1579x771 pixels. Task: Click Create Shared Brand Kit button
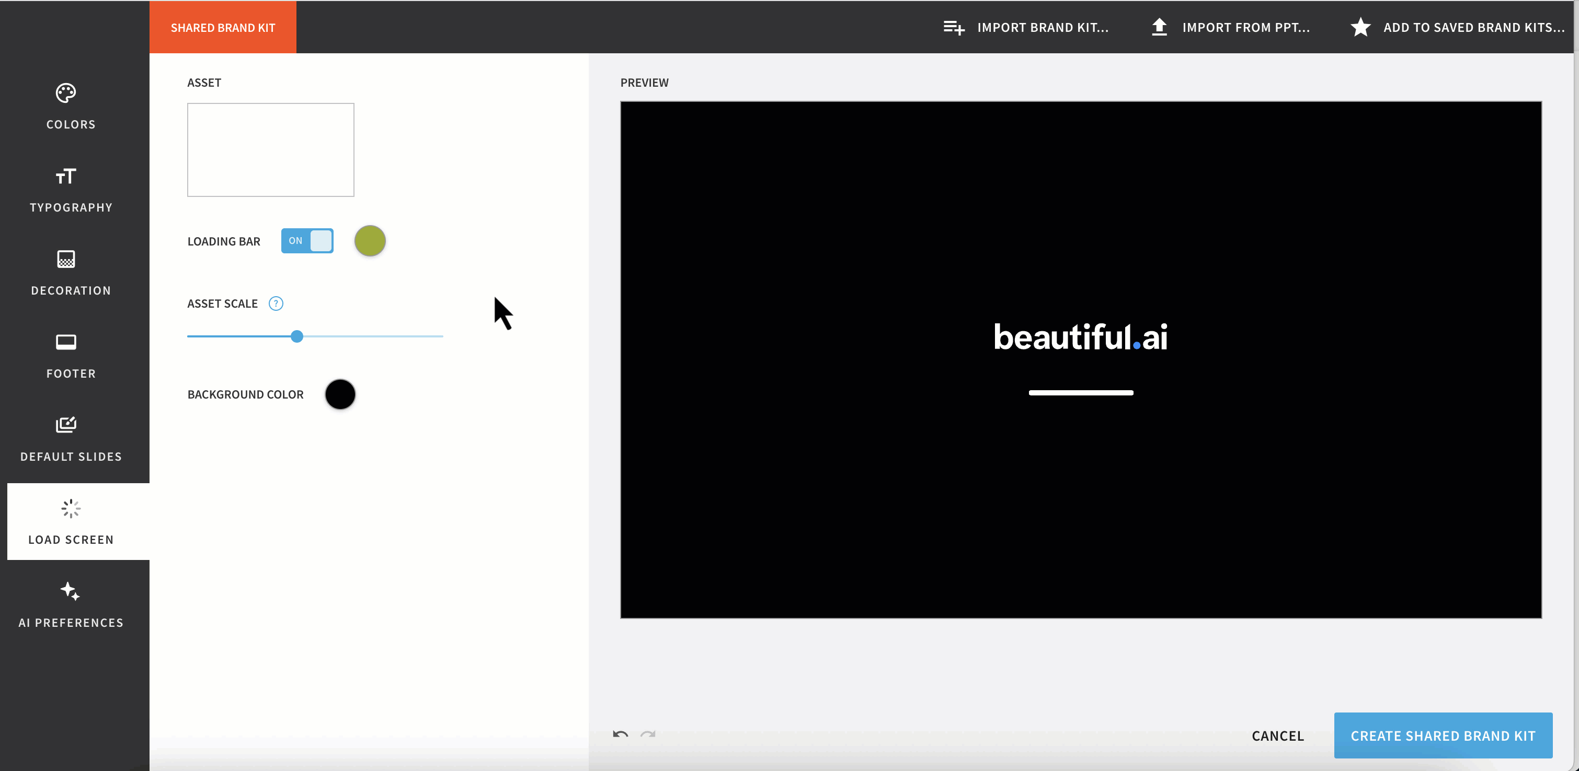(x=1444, y=735)
